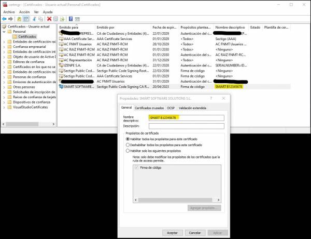The width and height of the screenshot is (311, 239).
Task: Click the Copy toolbar icon
Action: [x=40, y=19]
